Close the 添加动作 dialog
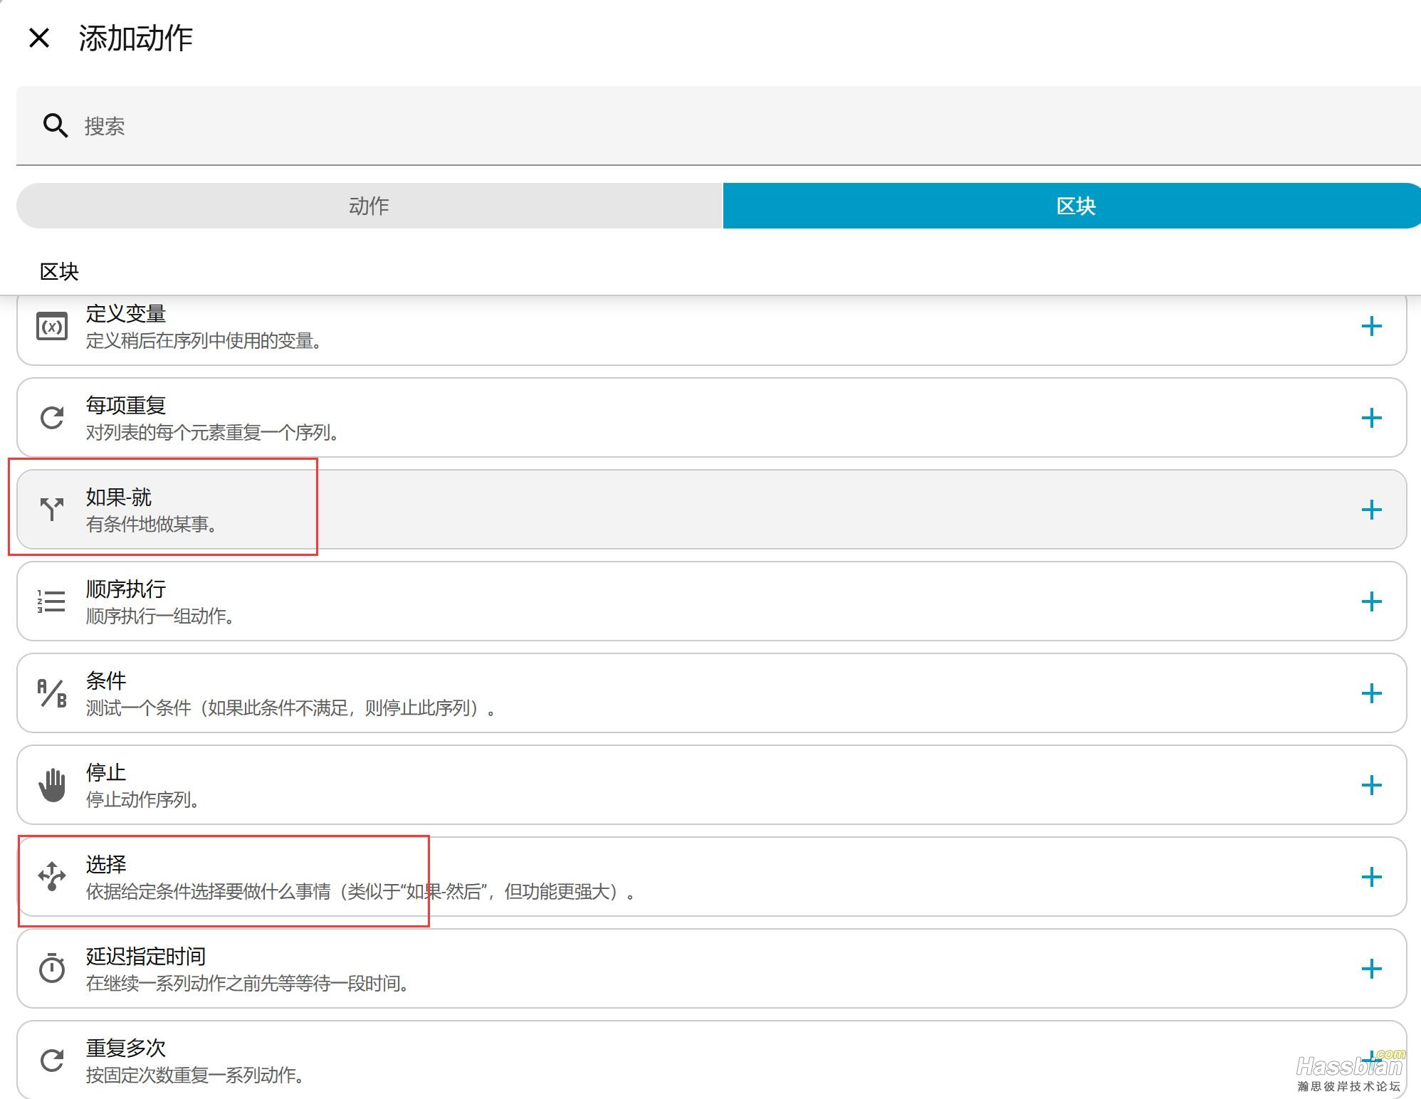This screenshot has width=1421, height=1099. [x=39, y=38]
